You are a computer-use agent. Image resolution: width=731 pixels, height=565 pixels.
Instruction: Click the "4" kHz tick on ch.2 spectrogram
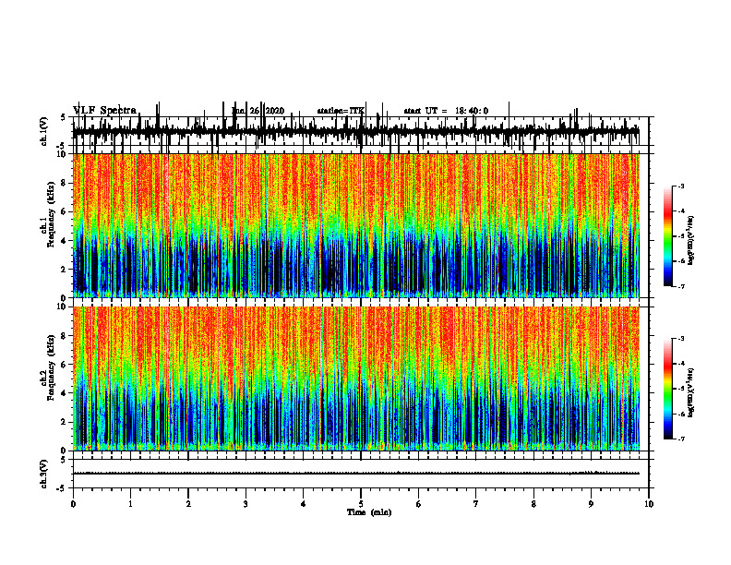(65, 393)
